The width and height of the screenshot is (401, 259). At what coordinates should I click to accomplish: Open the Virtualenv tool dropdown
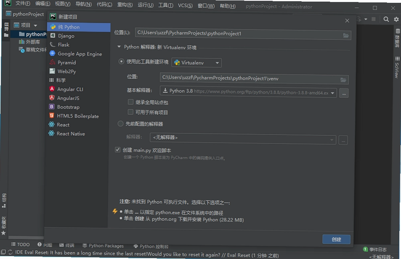196,63
